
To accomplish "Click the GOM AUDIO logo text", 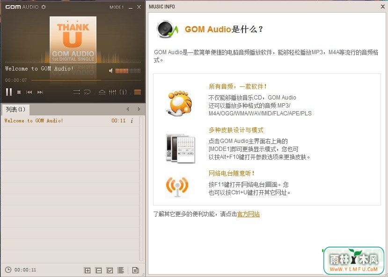I will coord(22,7).
